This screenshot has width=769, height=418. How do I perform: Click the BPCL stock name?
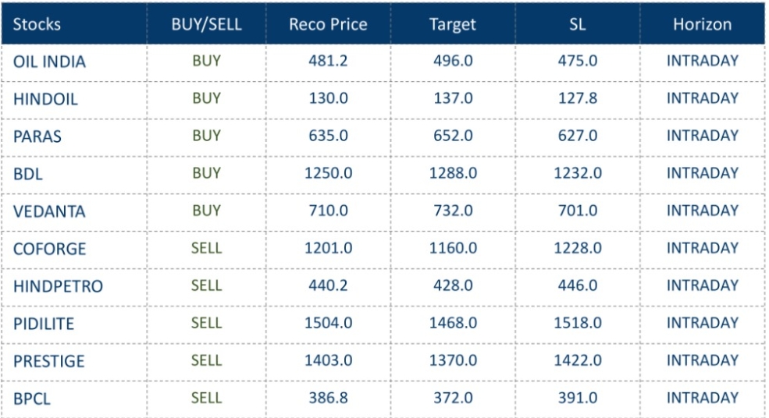31,399
